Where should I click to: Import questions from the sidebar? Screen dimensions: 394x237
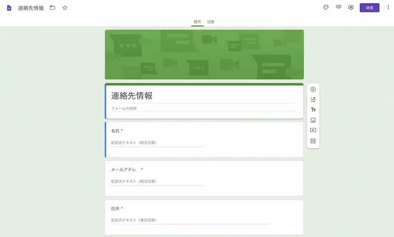point(313,99)
